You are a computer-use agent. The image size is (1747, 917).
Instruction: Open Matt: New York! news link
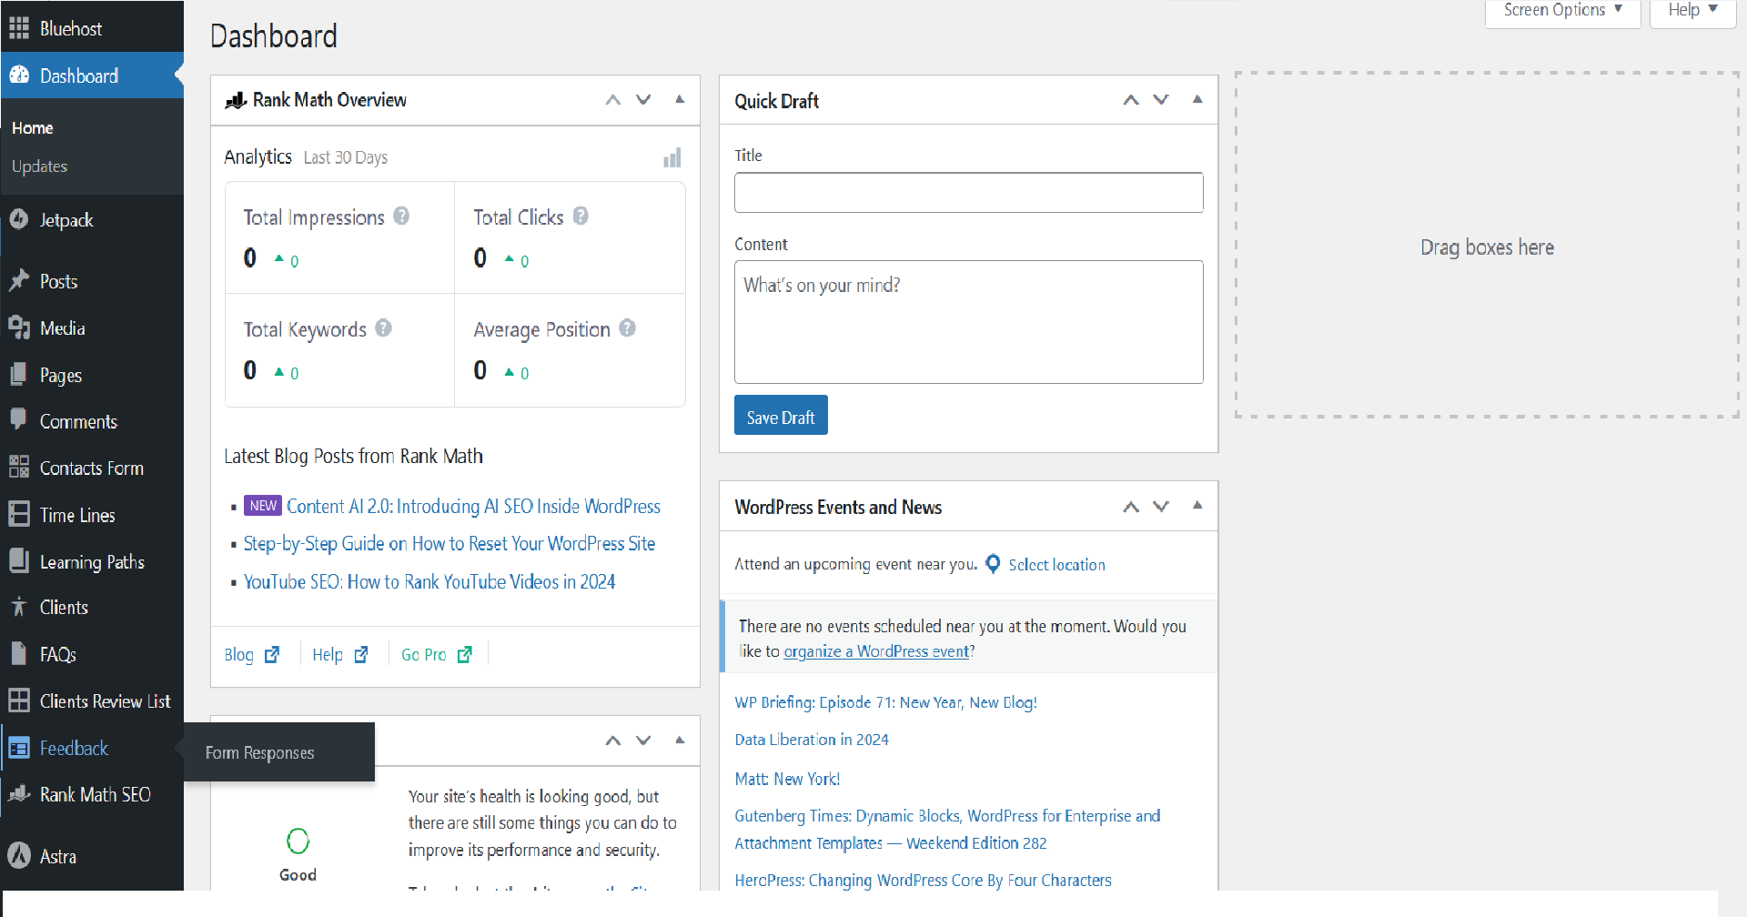point(787,779)
